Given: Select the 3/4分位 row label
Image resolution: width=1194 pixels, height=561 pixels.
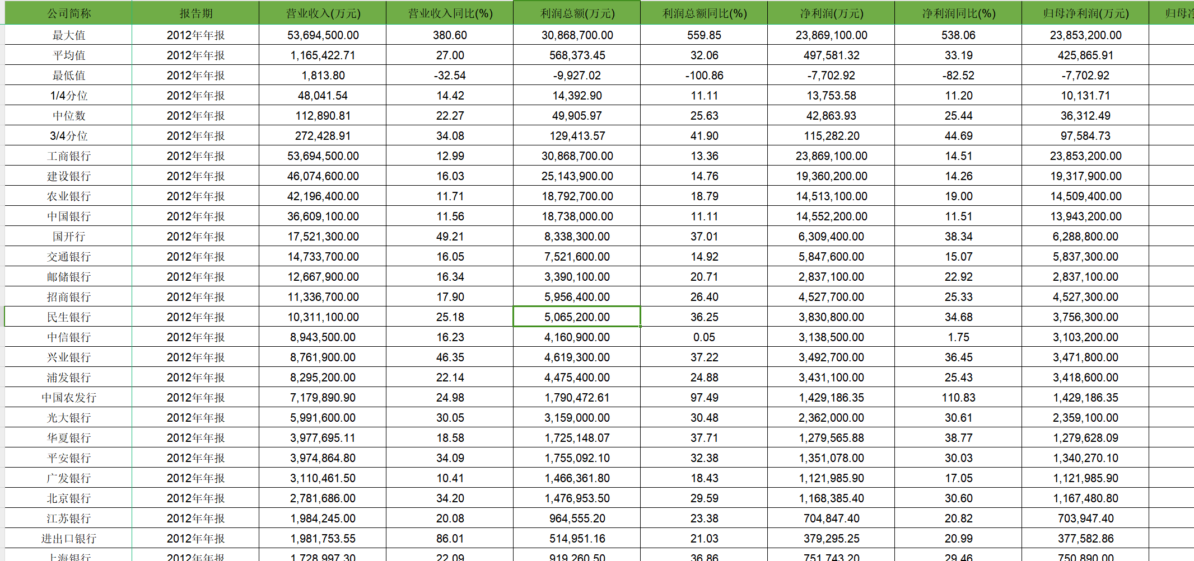Looking at the screenshot, I should pos(68,135).
